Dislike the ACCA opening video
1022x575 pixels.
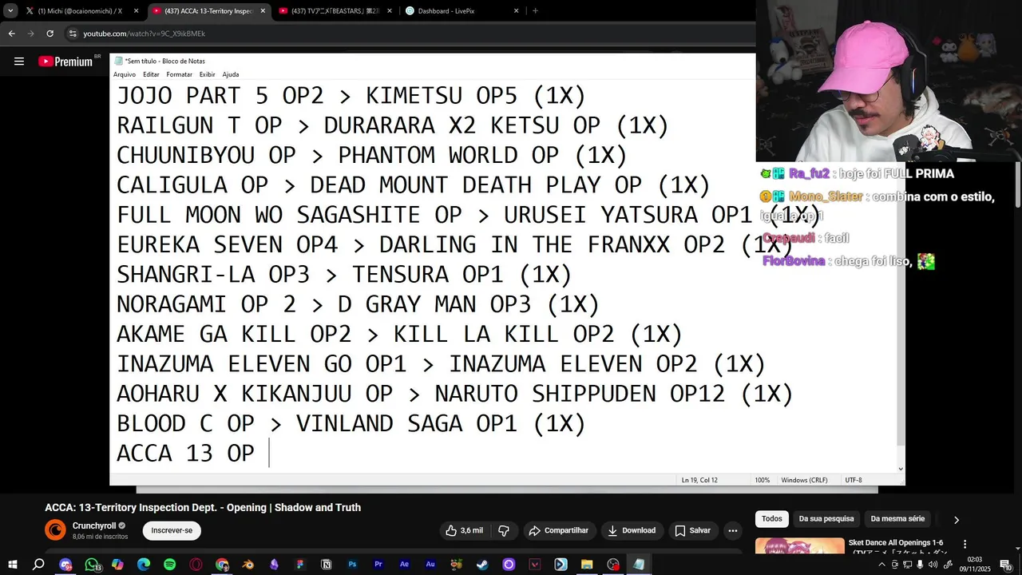(x=504, y=530)
